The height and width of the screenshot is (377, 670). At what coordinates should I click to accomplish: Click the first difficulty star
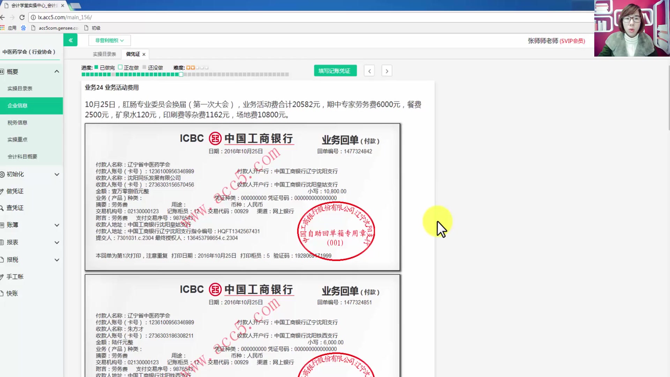pos(188,68)
